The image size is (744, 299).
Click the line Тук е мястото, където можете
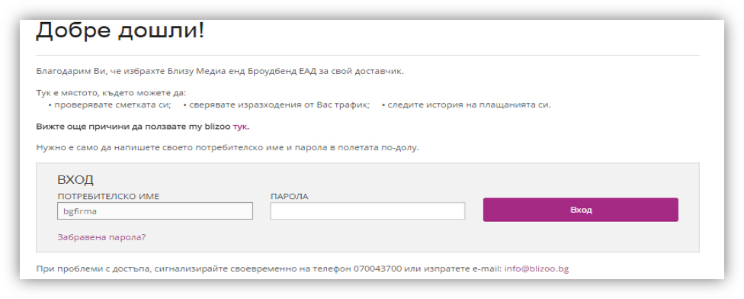pos(111,93)
